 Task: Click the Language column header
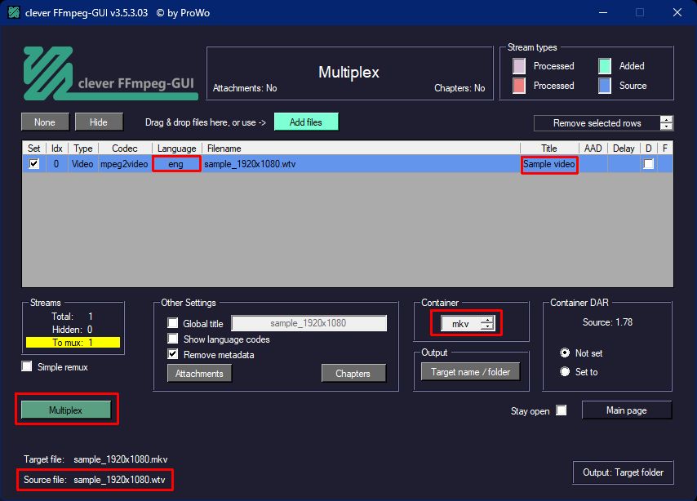tap(176, 149)
